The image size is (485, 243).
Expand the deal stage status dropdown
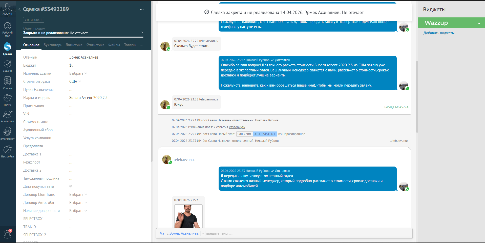coord(142,32)
